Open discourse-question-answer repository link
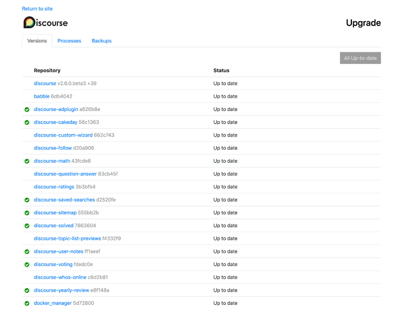 coord(65,174)
